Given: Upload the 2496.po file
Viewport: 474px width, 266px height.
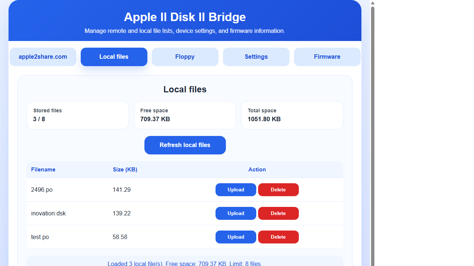Looking at the screenshot, I should click(x=236, y=190).
